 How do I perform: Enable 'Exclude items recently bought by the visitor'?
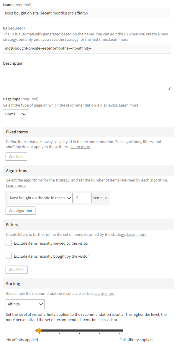click(8, 256)
